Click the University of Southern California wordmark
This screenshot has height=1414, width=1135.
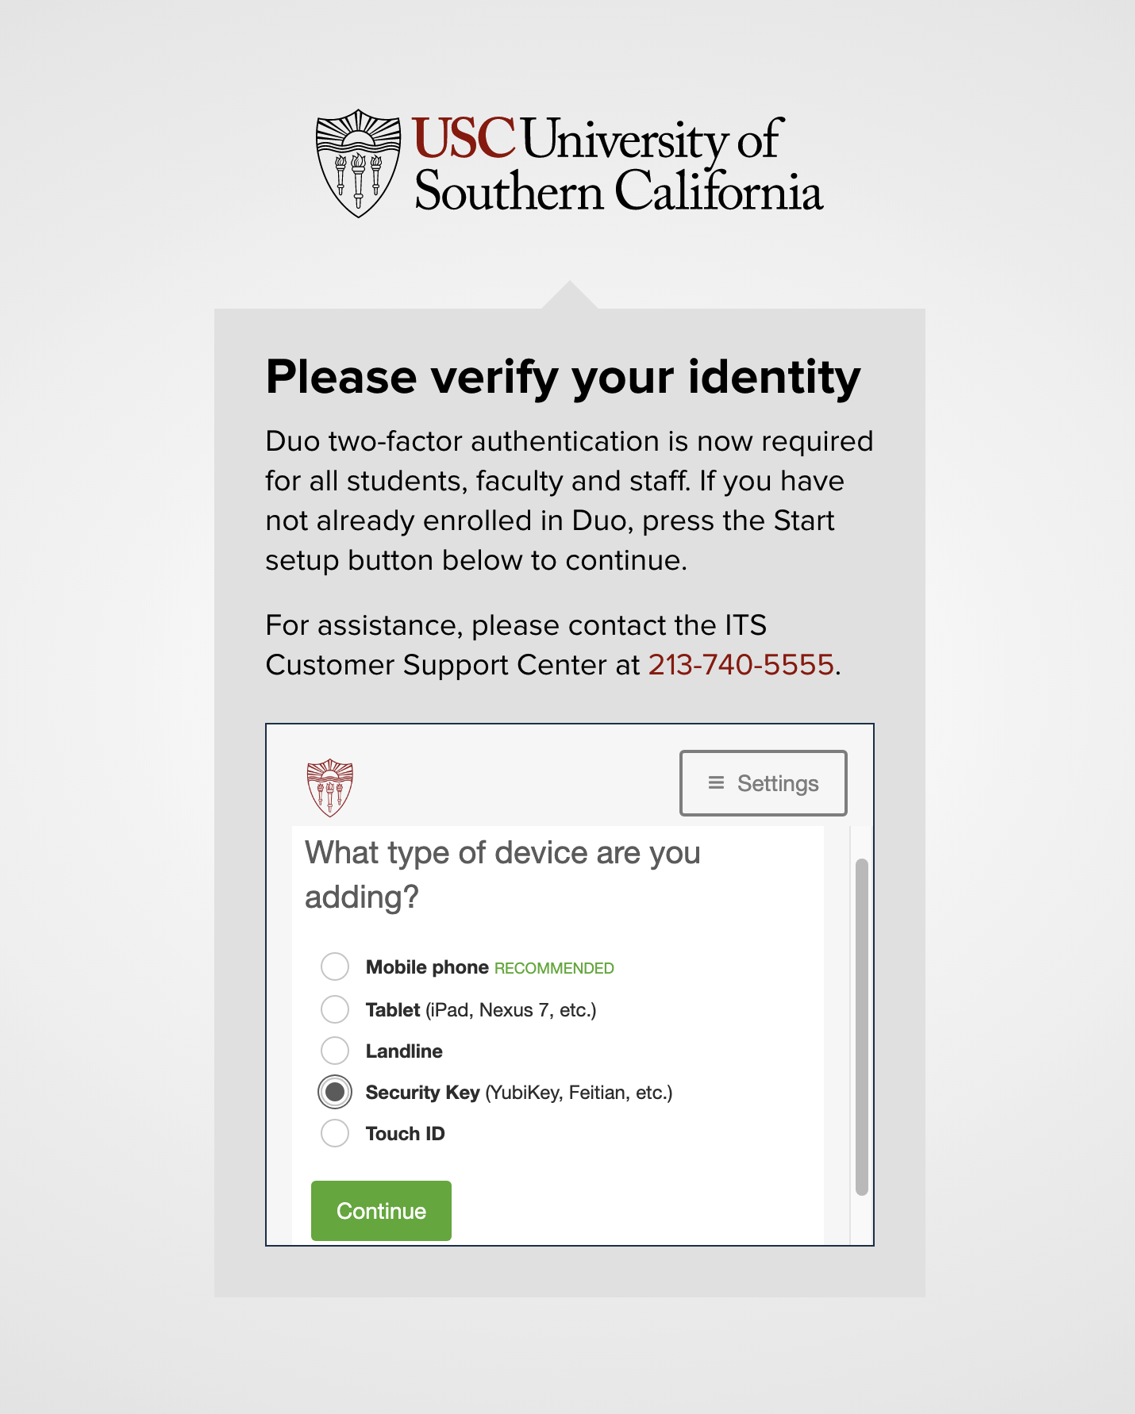(618, 164)
